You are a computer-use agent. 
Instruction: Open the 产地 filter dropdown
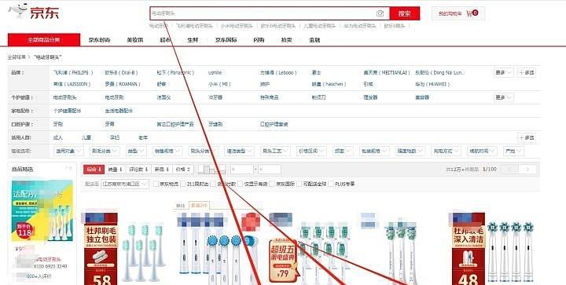coord(513,151)
